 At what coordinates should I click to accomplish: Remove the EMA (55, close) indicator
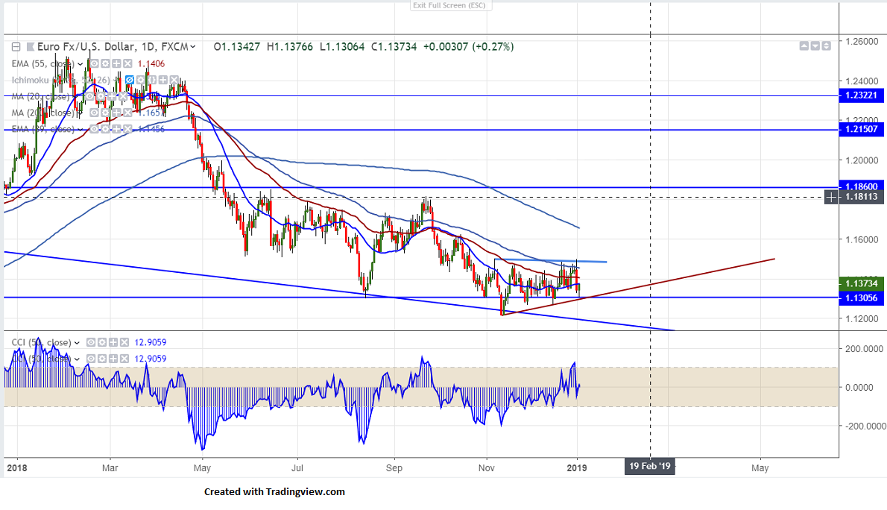[x=127, y=63]
